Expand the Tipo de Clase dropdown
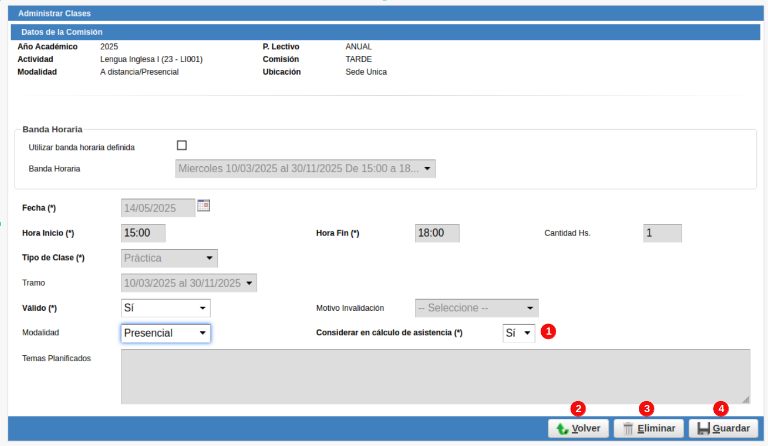Viewport: 768px width, 446px height. (x=169, y=258)
